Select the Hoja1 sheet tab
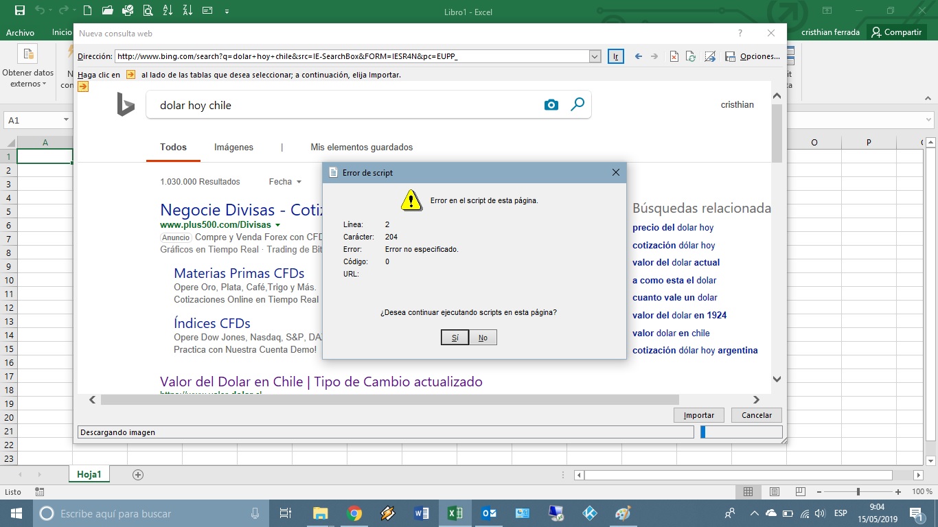This screenshot has width=938, height=527. (89, 474)
